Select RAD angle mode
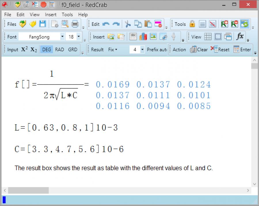Screen dimensions: 259x206 coord(60,49)
